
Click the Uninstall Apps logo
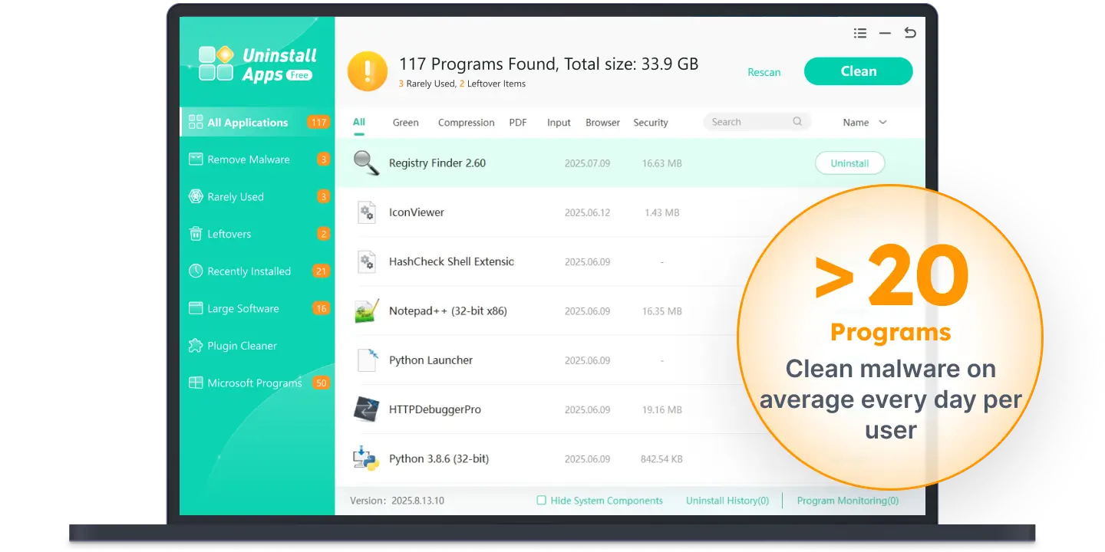[256, 64]
